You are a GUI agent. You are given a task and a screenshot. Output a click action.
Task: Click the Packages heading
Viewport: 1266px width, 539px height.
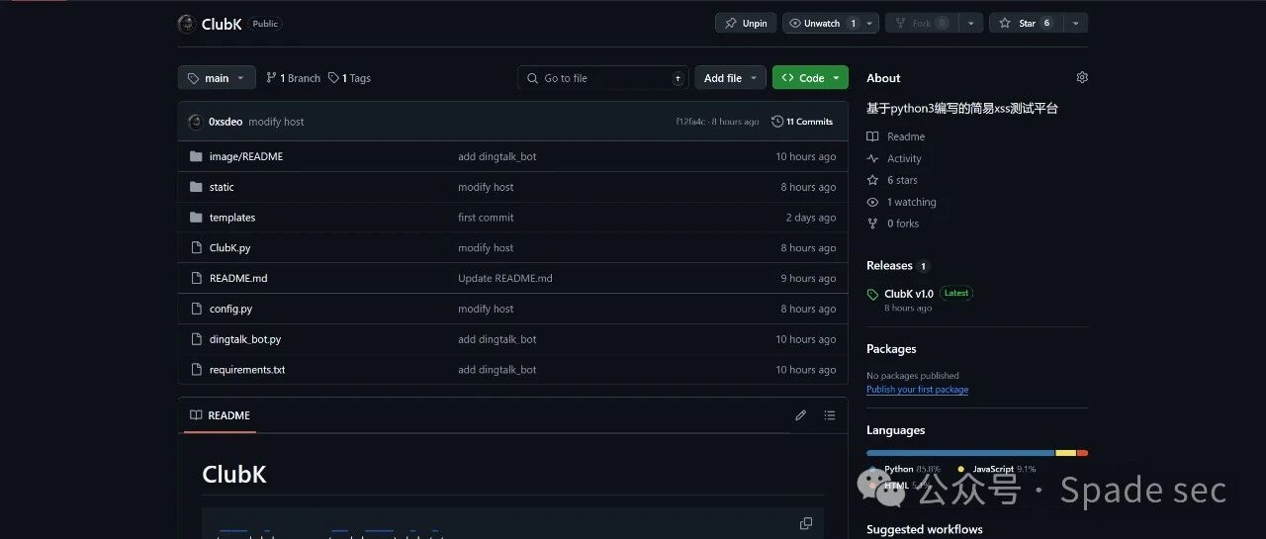coord(891,349)
